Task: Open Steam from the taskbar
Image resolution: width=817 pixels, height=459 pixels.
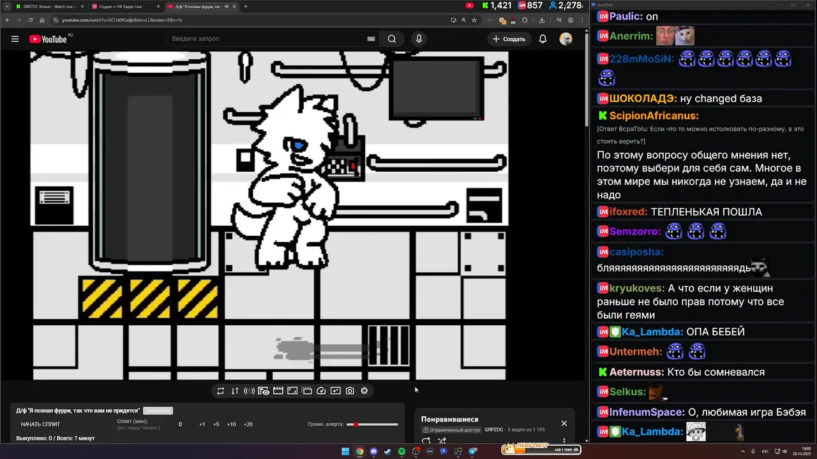Action: [x=387, y=451]
